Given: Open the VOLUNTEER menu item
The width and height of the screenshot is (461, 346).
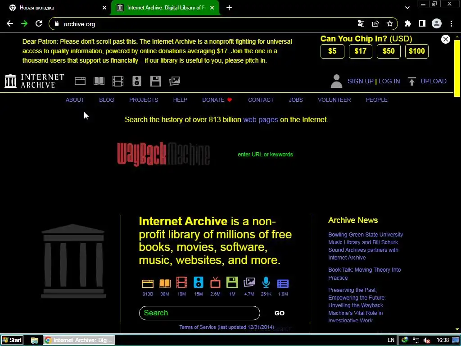Looking at the screenshot, I should (334, 100).
